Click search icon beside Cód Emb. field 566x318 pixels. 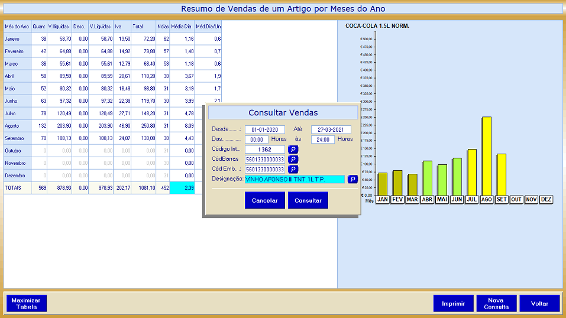tap(293, 170)
